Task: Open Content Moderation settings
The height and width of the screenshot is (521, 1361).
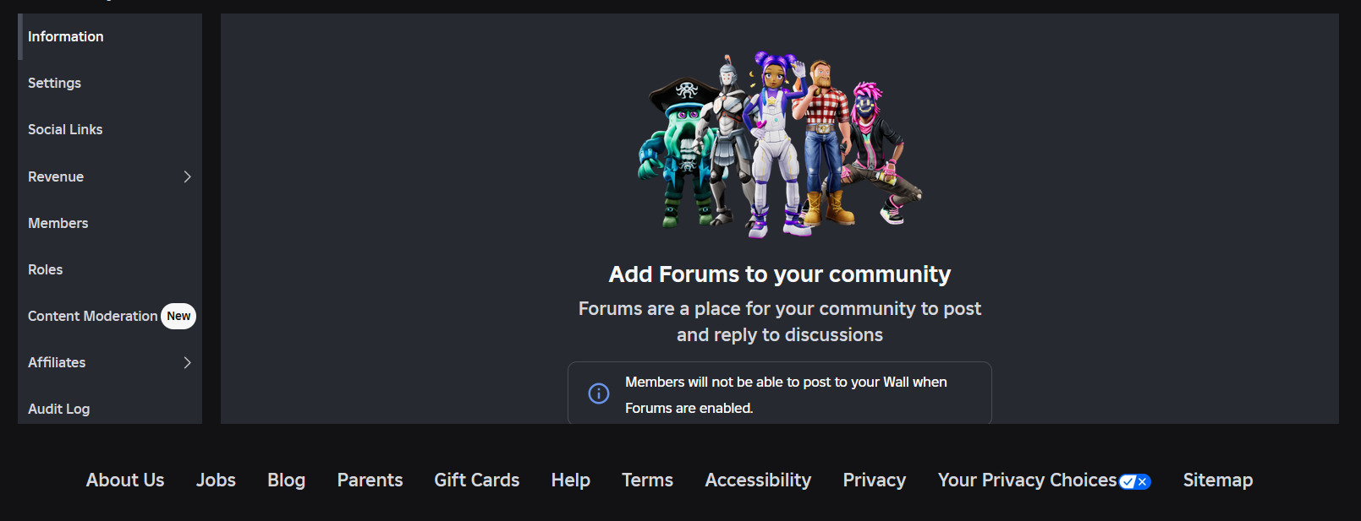Action: (x=92, y=316)
